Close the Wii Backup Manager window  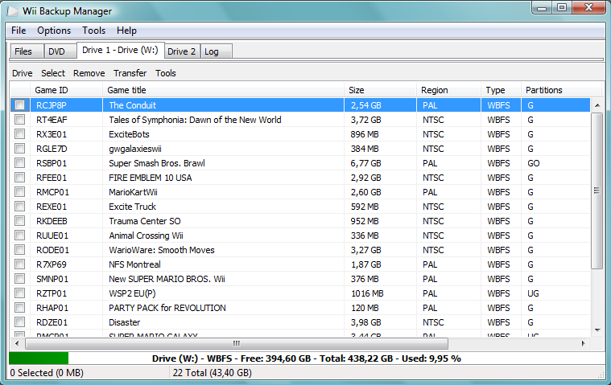(x=588, y=7)
